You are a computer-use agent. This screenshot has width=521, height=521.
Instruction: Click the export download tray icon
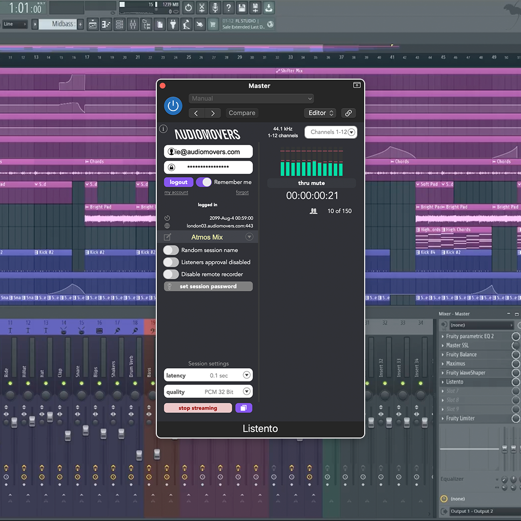point(269,7)
